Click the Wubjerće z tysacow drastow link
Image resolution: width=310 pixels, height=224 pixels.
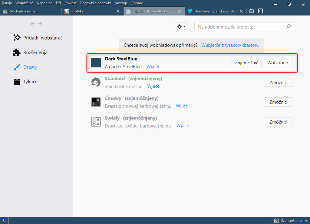click(230, 45)
